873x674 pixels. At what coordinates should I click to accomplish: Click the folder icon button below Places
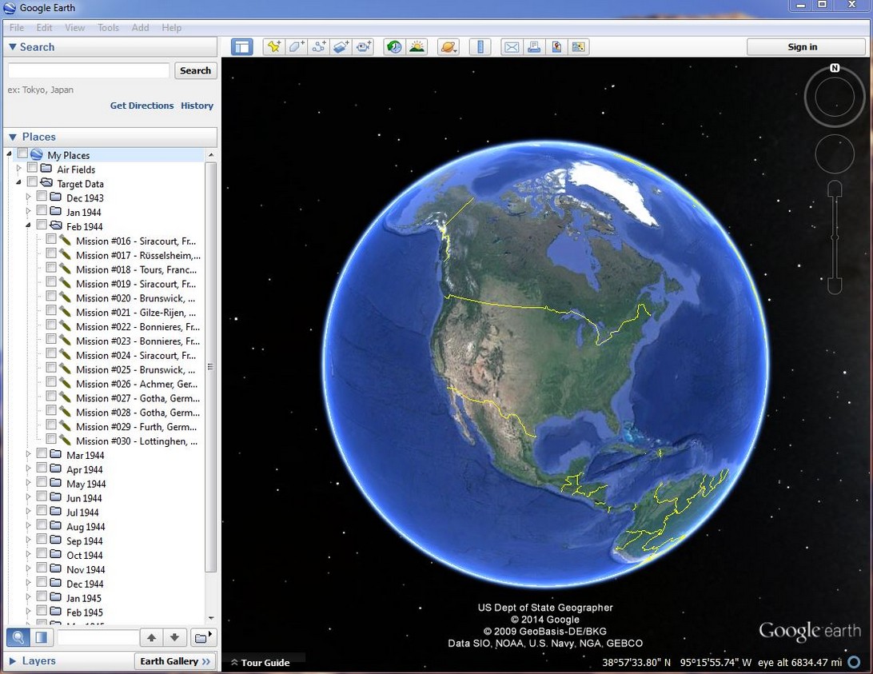click(203, 637)
